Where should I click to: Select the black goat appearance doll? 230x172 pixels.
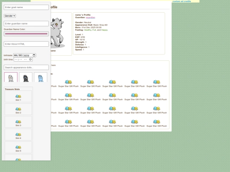point(26,77)
